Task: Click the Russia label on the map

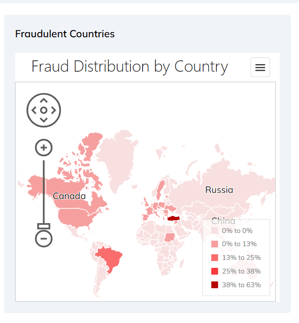Action: [x=219, y=190]
